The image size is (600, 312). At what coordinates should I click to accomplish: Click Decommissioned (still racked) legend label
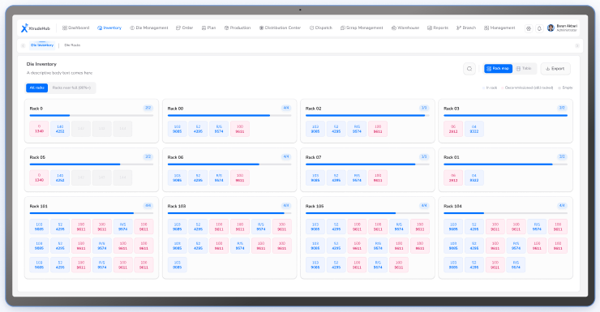click(529, 88)
